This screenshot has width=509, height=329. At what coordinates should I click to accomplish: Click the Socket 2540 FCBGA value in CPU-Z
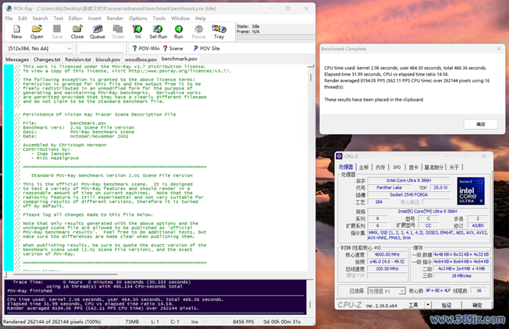tap(408, 195)
